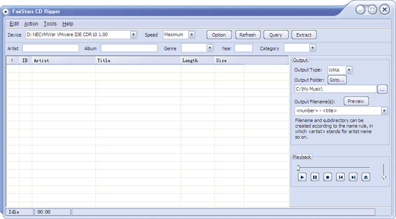Viewport: 396px width, 219px height.
Task: Click the Artist input field
Action: (51, 48)
